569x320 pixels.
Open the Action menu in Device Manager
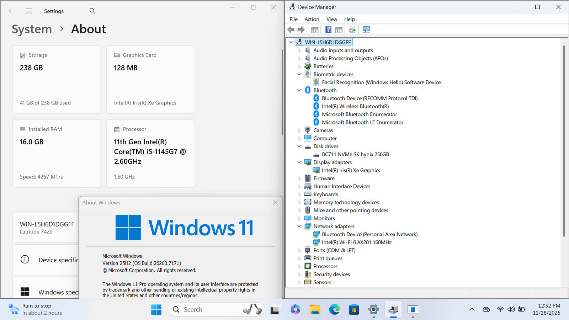(x=312, y=19)
